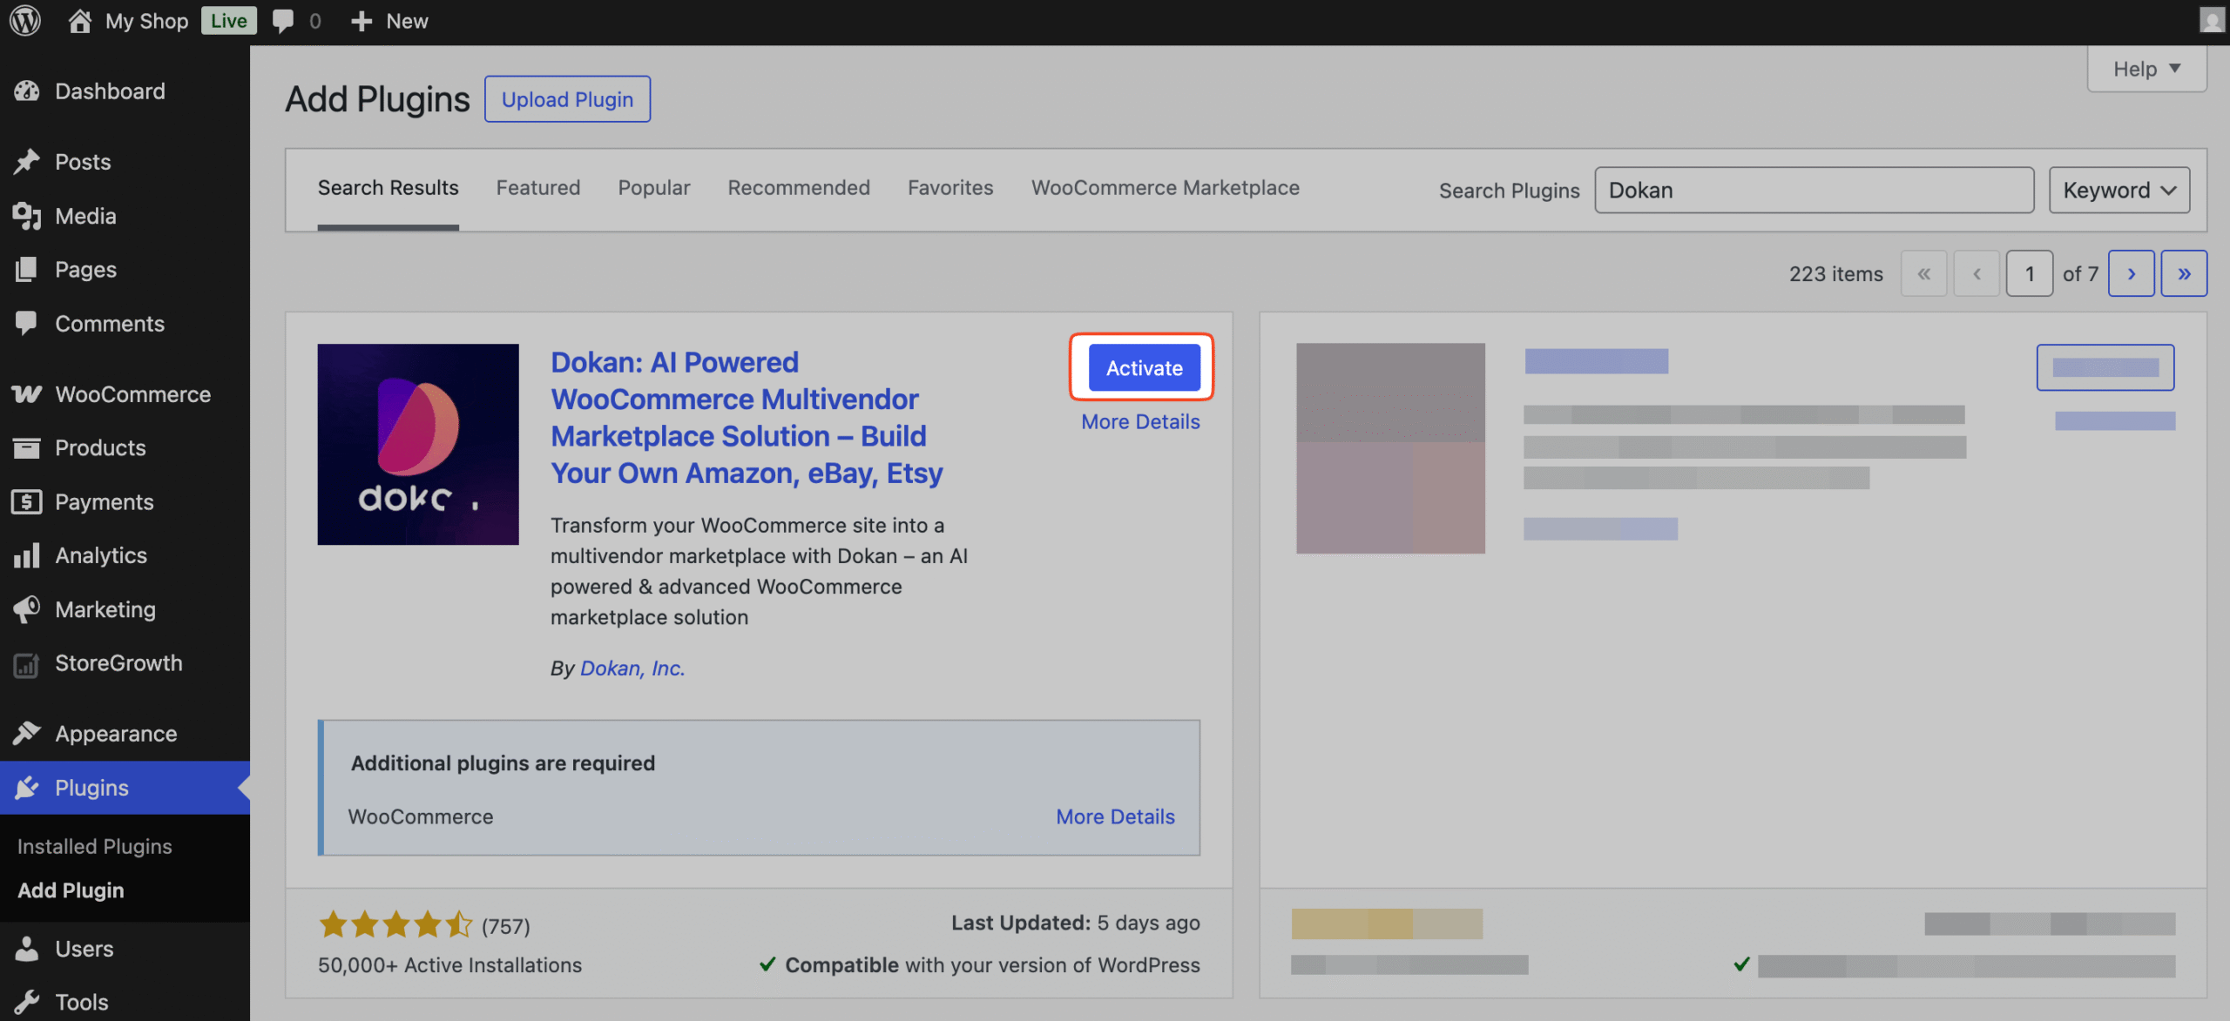The image size is (2230, 1021).
Task: Open the Keyword search type dropdown
Action: pyautogui.click(x=2118, y=190)
